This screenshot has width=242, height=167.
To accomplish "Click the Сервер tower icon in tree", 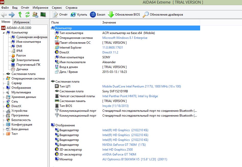I will pos(8,83).
